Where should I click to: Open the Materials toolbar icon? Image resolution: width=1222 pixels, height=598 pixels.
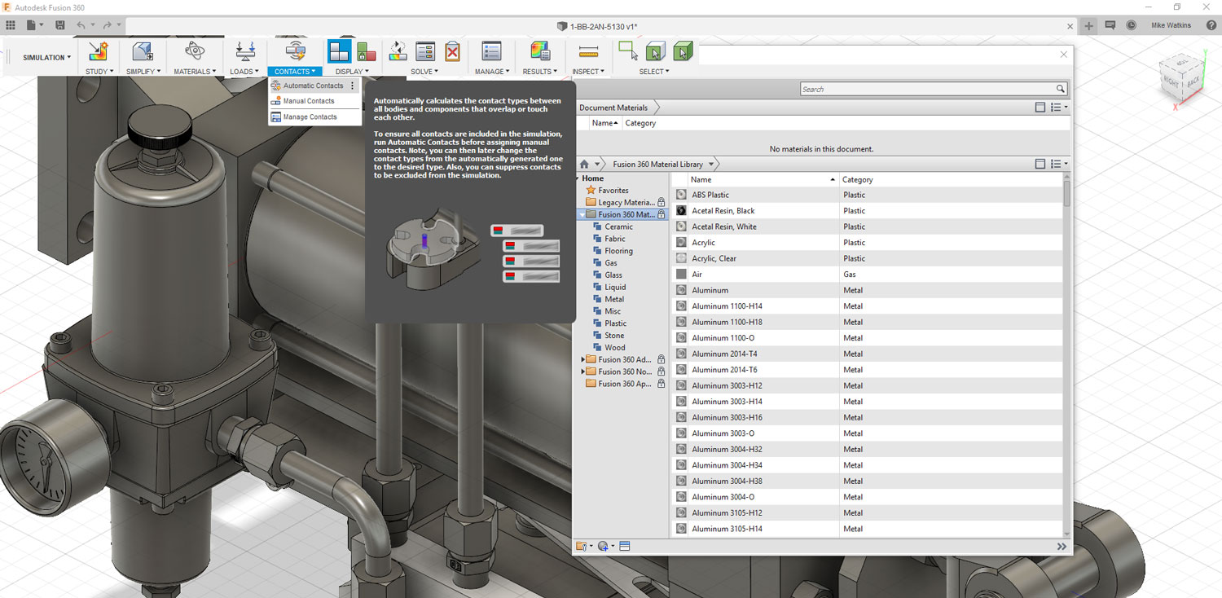[194, 52]
